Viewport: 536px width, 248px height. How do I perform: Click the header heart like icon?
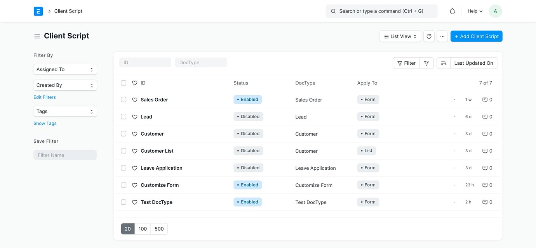coord(135,83)
